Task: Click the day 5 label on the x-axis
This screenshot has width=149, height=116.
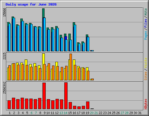Action: coord(27,113)
